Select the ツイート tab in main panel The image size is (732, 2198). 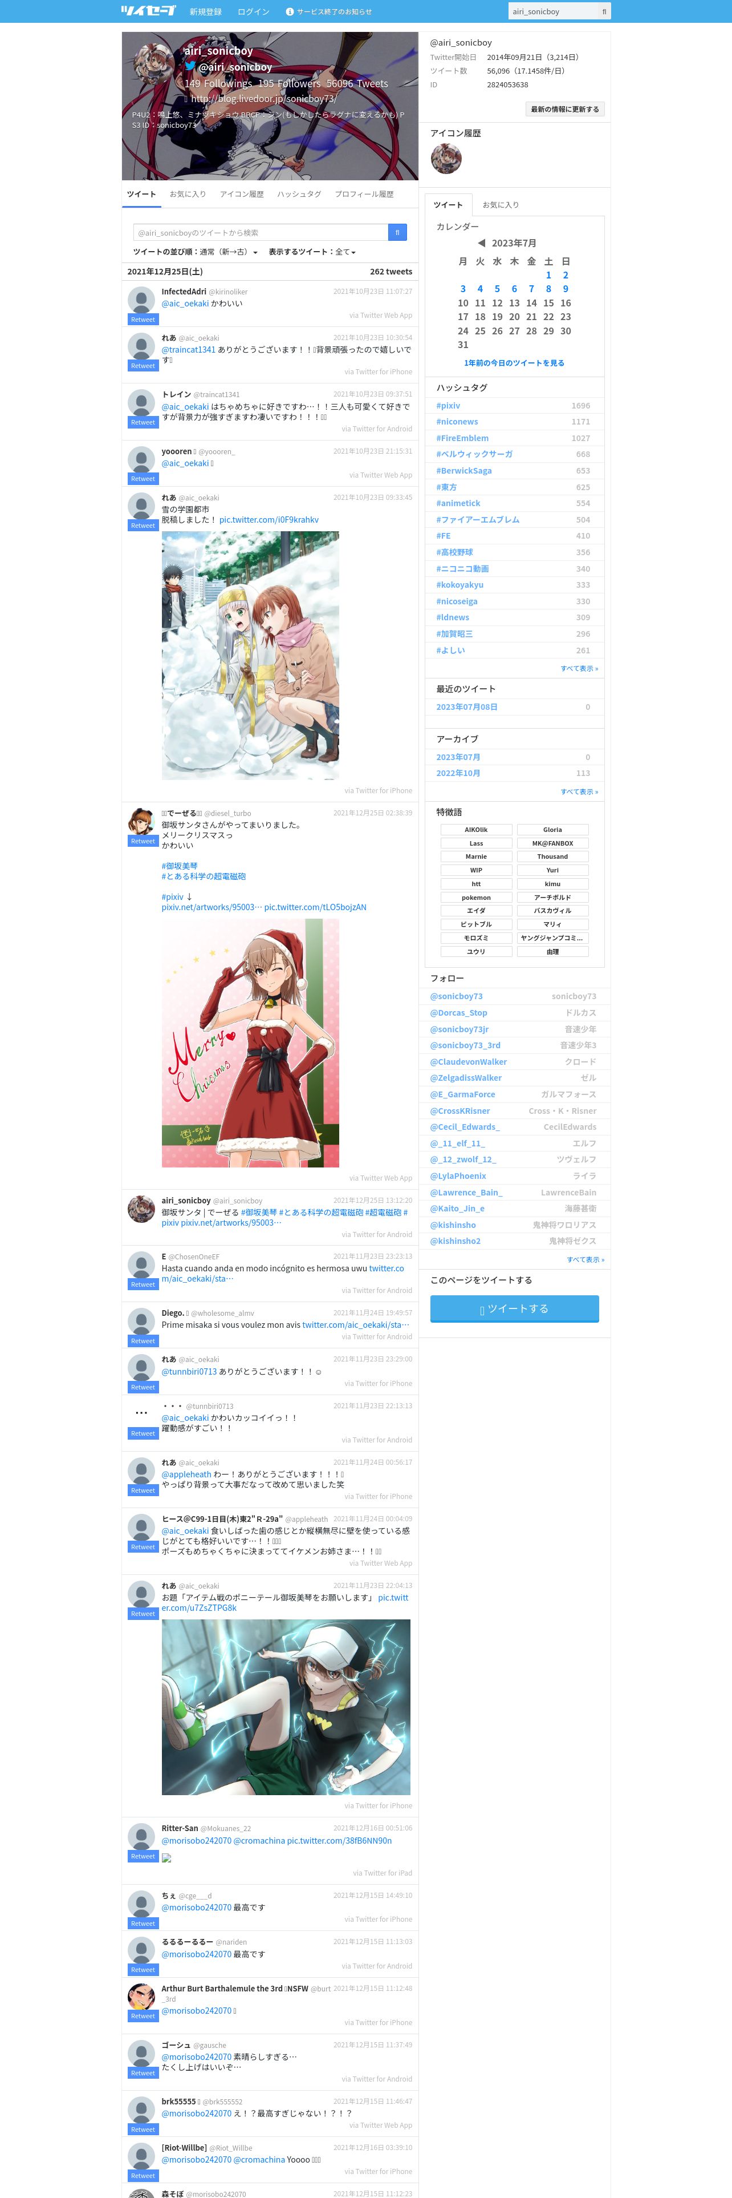point(141,195)
